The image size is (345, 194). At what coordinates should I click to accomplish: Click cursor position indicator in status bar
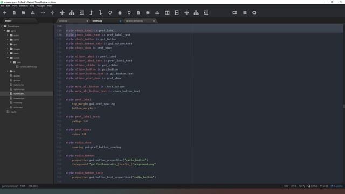click(x=33, y=186)
